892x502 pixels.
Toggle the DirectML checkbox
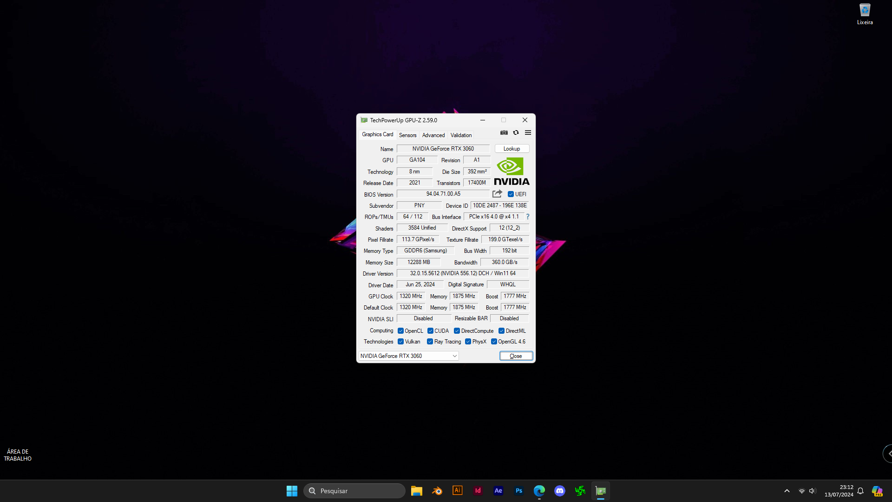(501, 331)
